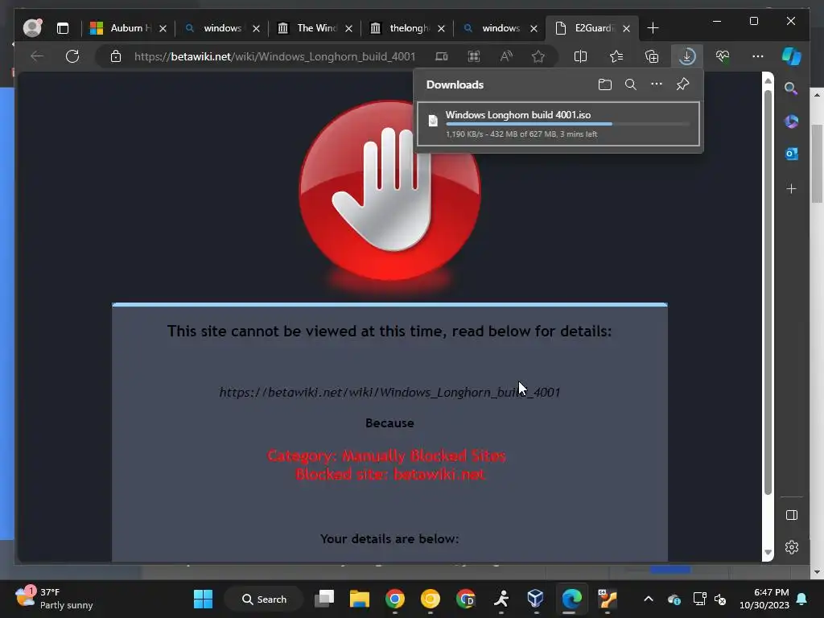The image size is (824, 618).
Task: Open the QR code icon in address bar
Action: coord(474,56)
